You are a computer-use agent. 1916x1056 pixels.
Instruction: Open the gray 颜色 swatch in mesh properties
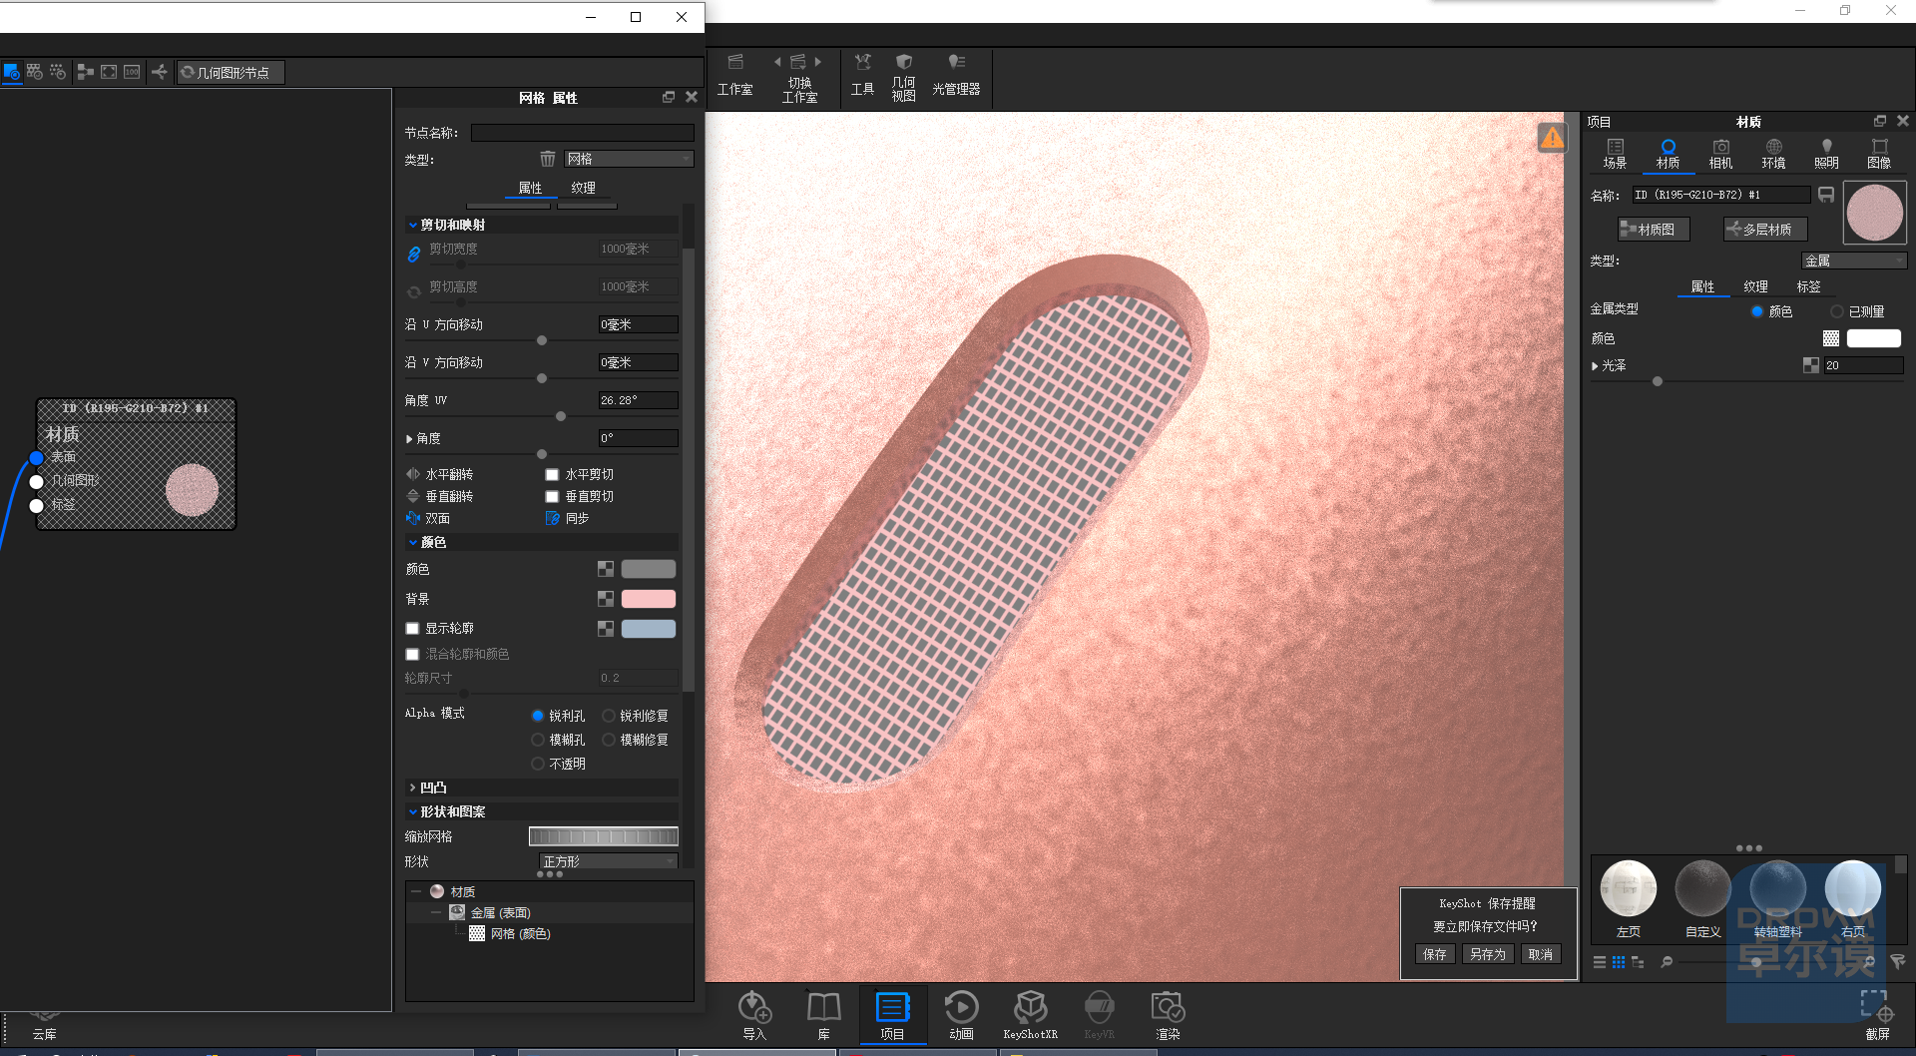649,569
